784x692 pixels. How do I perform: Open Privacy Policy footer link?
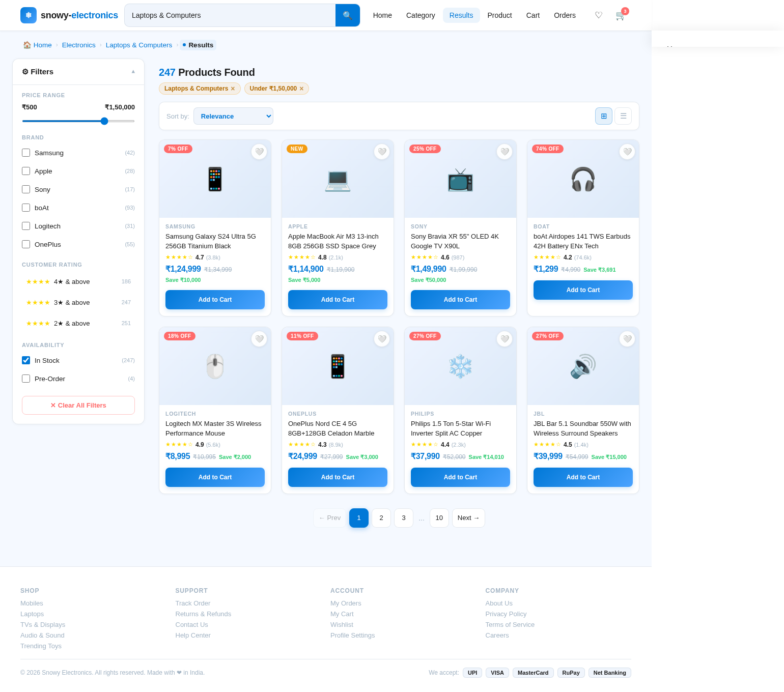coord(506,614)
